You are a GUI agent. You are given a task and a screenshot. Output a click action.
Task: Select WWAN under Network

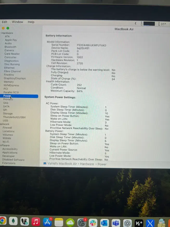pos(7,138)
